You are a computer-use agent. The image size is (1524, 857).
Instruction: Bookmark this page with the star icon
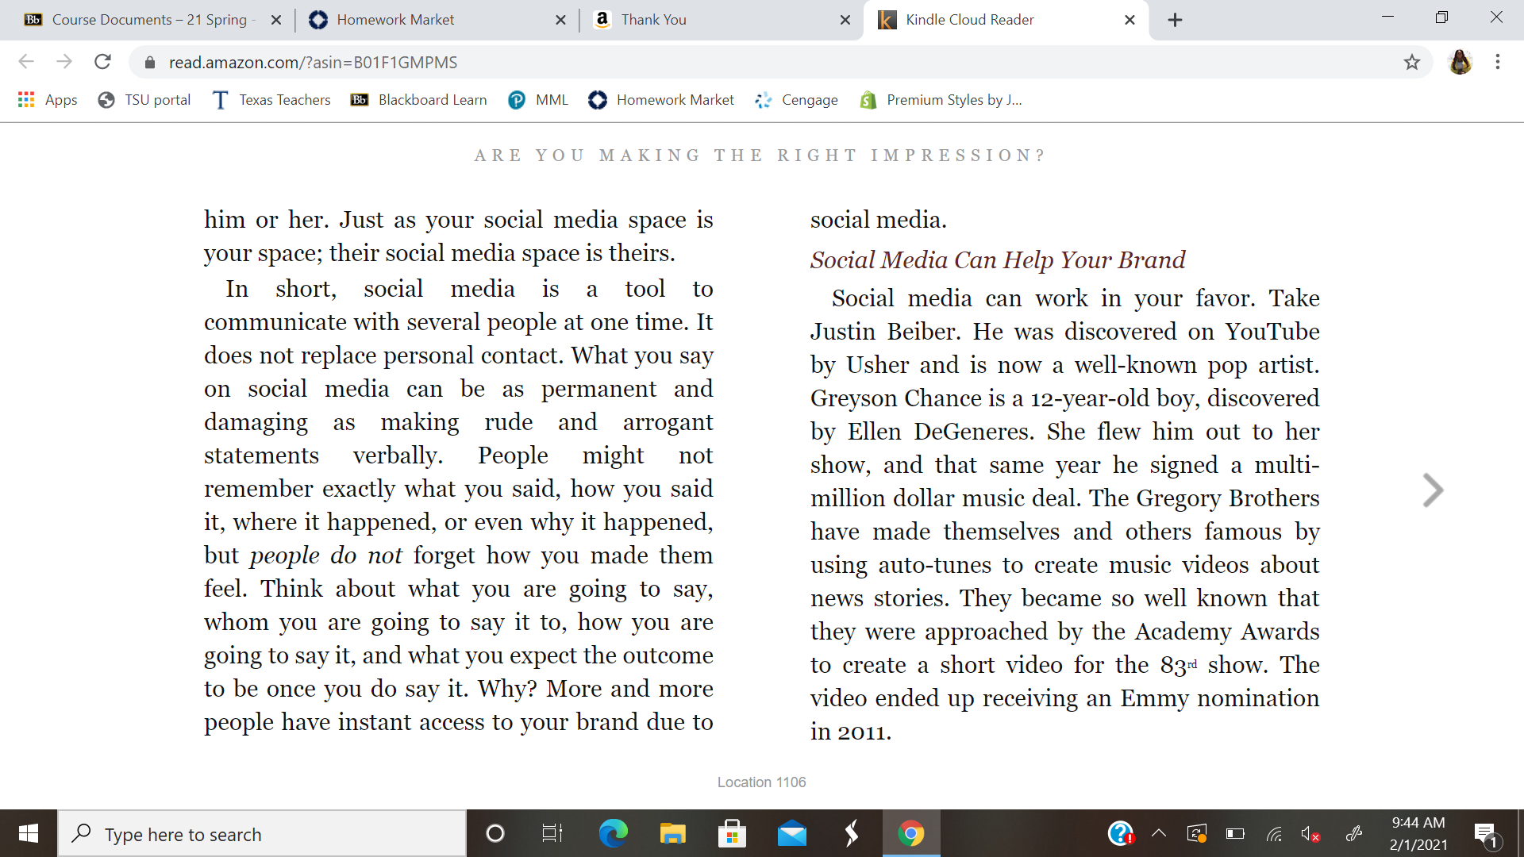pos(1411,62)
